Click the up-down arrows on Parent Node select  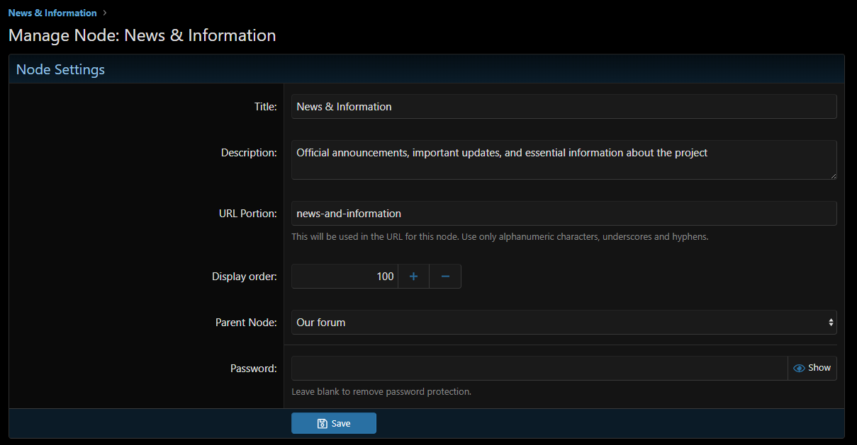coord(831,323)
